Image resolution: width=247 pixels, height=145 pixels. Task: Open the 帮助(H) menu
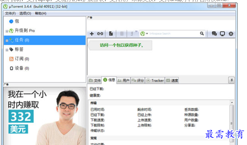click(40, 13)
